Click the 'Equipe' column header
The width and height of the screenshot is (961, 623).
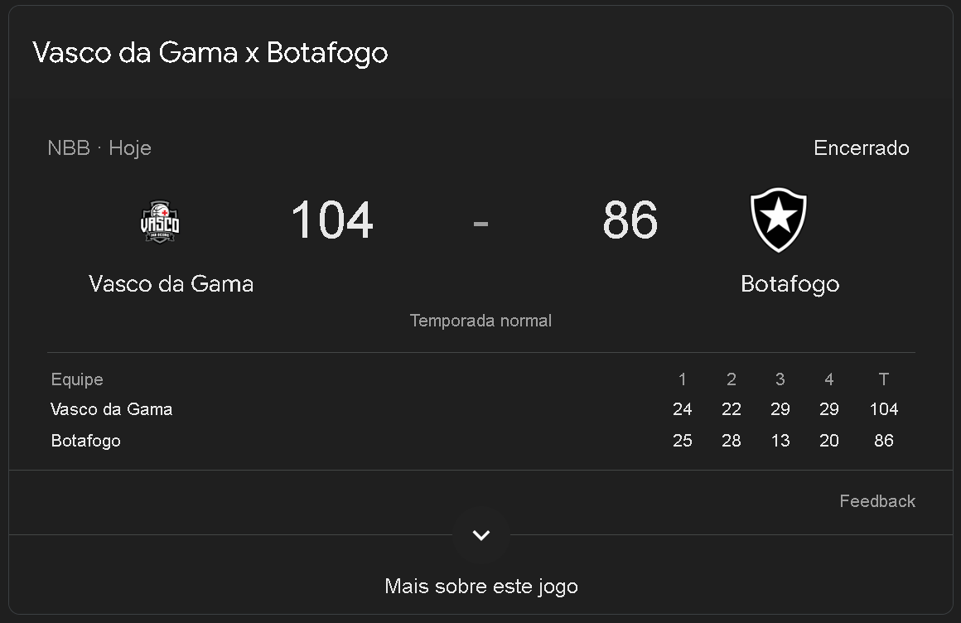pyautogui.click(x=77, y=379)
